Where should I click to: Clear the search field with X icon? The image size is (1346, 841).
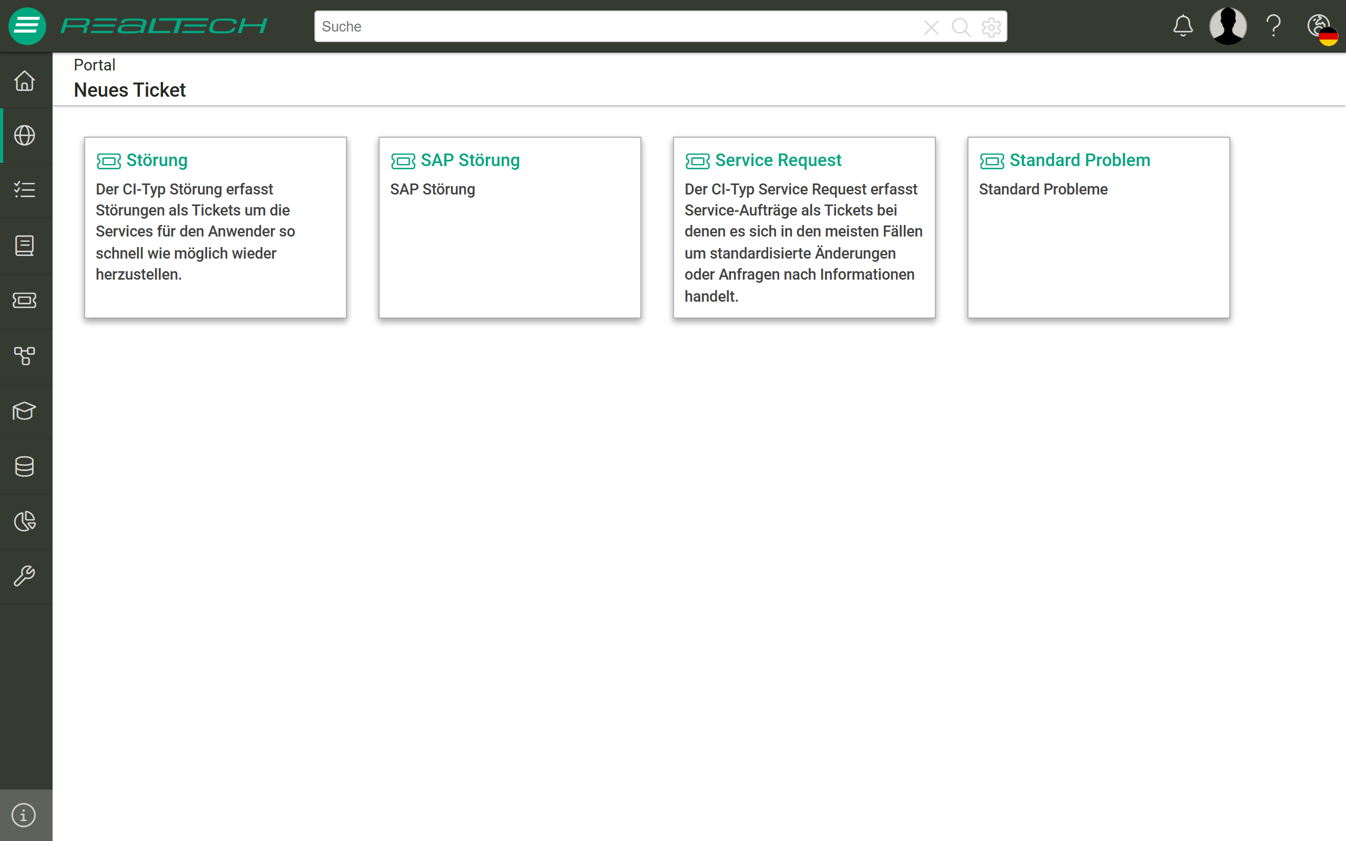tap(931, 27)
